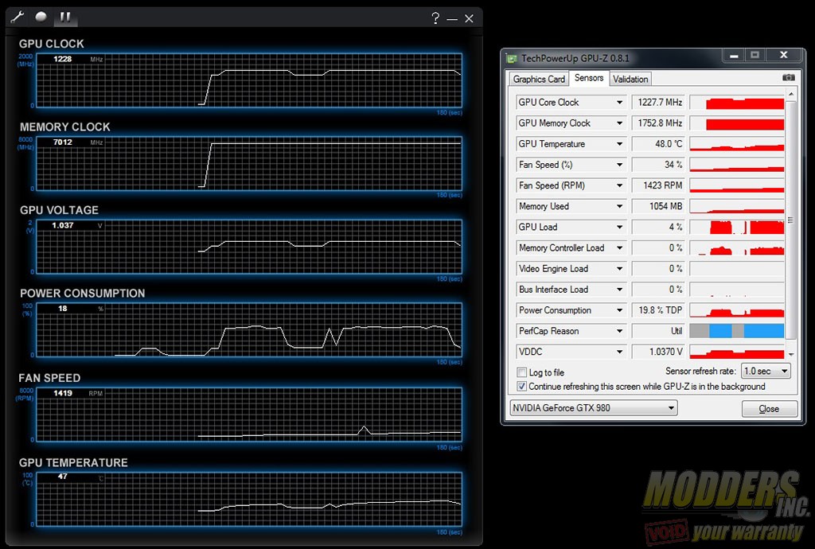Open the Power Consumption sensor dropdown
The image size is (815, 549).
pyautogui.click(x=619, y=310)
